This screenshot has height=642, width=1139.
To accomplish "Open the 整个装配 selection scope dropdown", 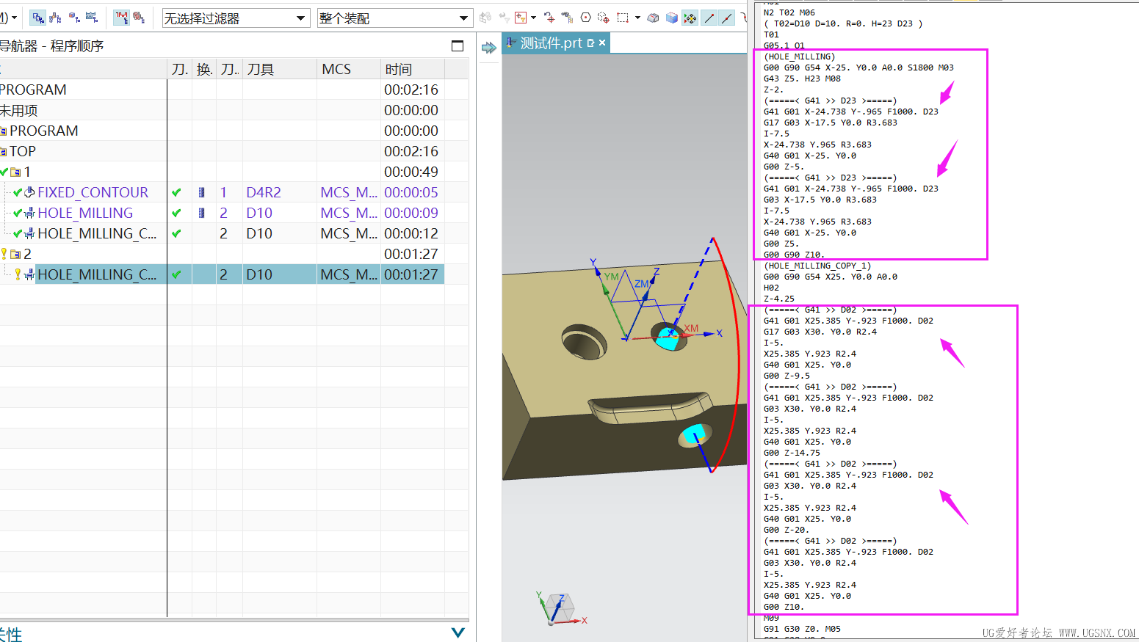I will point(394,18).
